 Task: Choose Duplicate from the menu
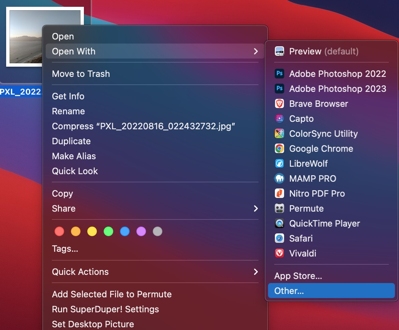pyautogui.click(x=155, y=141)
